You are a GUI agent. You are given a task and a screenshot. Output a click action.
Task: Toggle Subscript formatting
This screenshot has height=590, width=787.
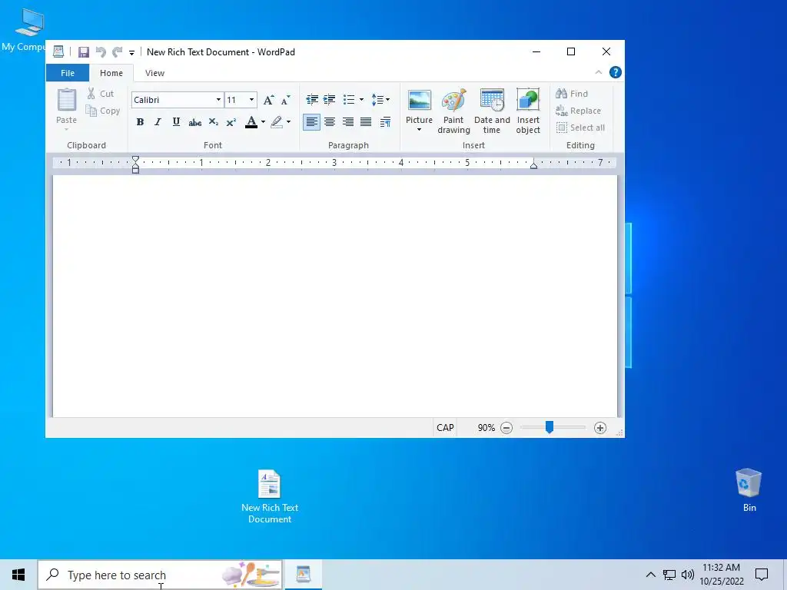(214, 122)
